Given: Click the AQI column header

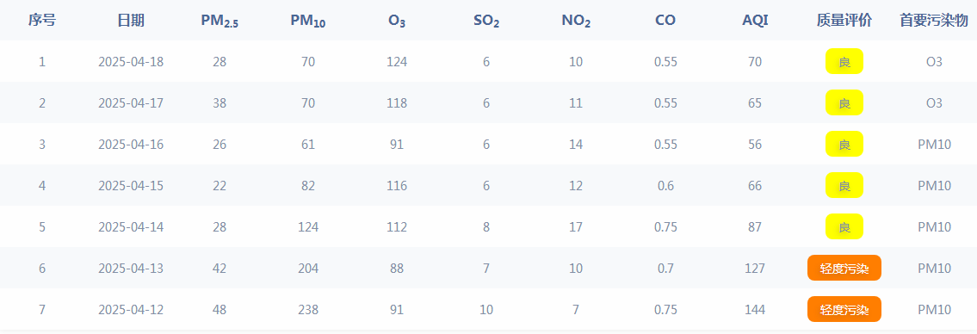Looking at the screenshot, I should tap(755, 21).
